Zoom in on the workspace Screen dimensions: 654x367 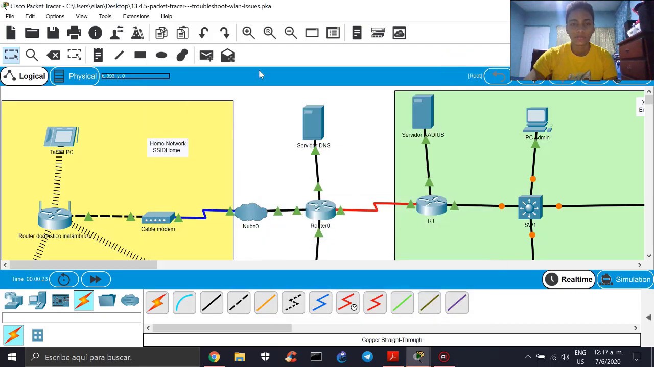(x=248, y=33)
